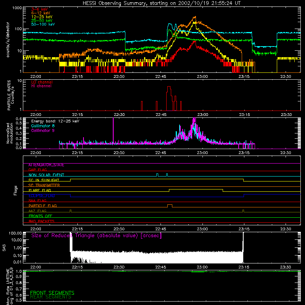The image size is (305, 305).
Task: Click the PARTICLE_FLAG label
Action: (43, 206)
